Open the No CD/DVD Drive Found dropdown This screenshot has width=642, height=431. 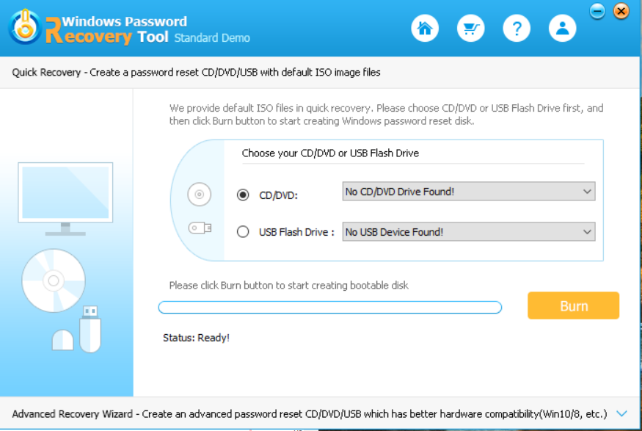[x=469, y=192]
